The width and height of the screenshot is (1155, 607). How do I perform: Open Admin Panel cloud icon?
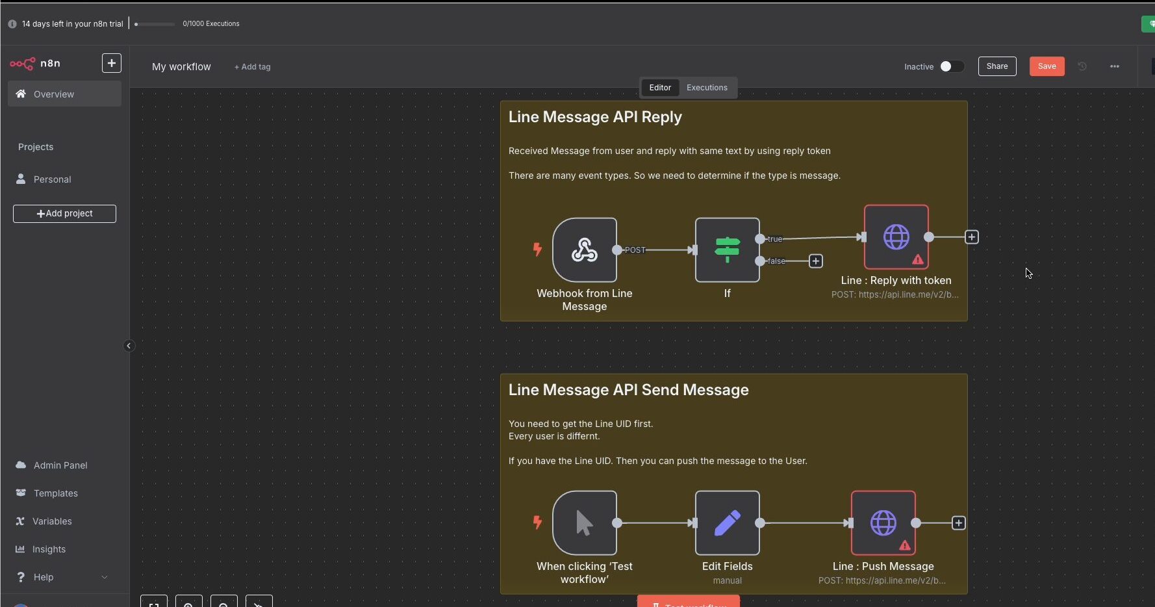(x=21, y=465)
